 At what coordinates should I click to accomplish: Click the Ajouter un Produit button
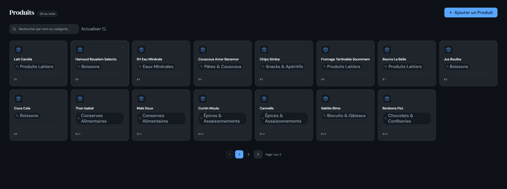[471, 13]
